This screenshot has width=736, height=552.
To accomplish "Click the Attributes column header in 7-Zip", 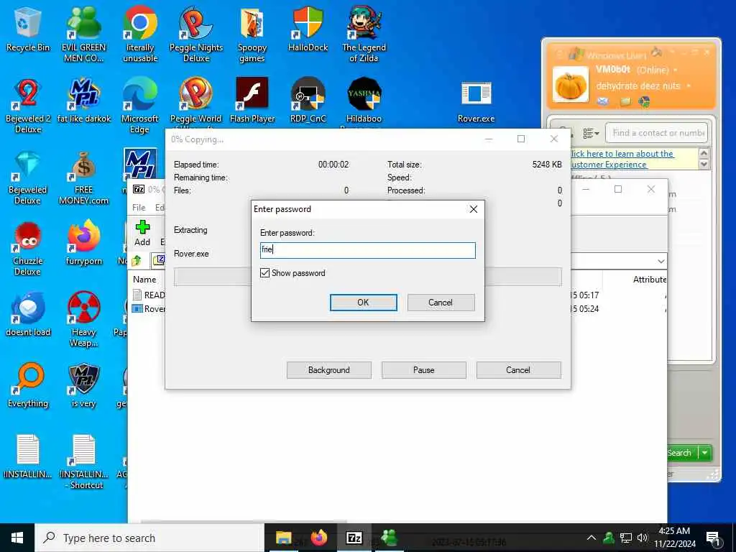I will tap(649, 280).
